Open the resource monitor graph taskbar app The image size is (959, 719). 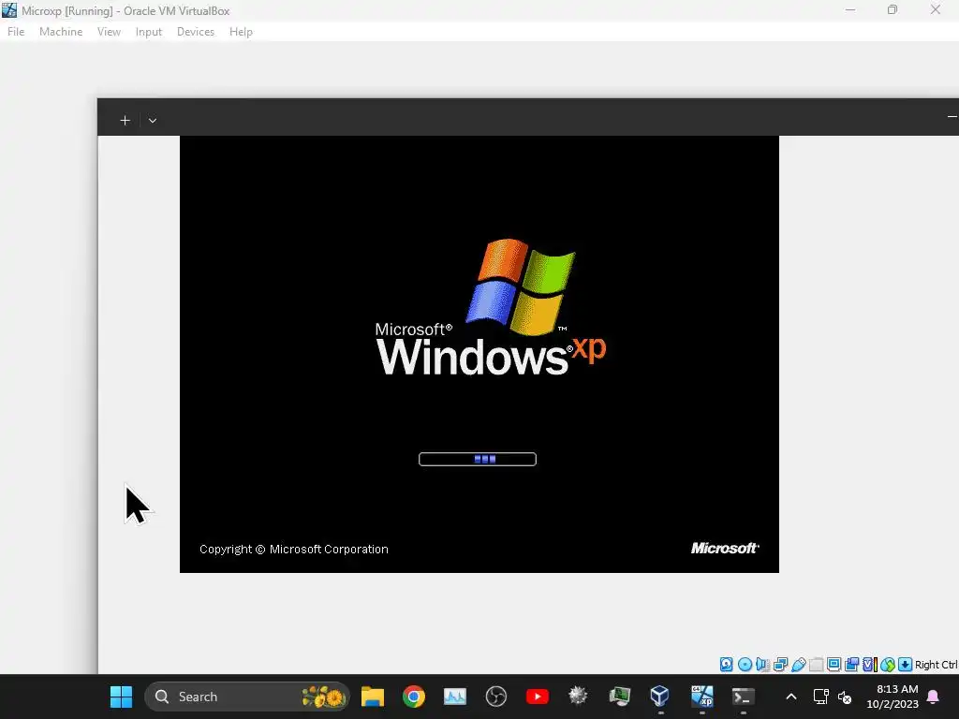pyautogui.click(x=455, y=697)
